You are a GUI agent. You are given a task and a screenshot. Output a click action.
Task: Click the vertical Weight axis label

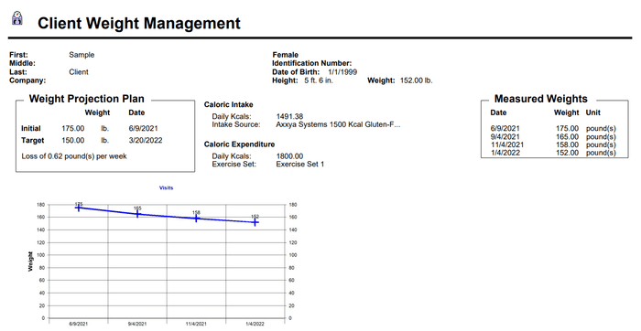click(30, 262)
